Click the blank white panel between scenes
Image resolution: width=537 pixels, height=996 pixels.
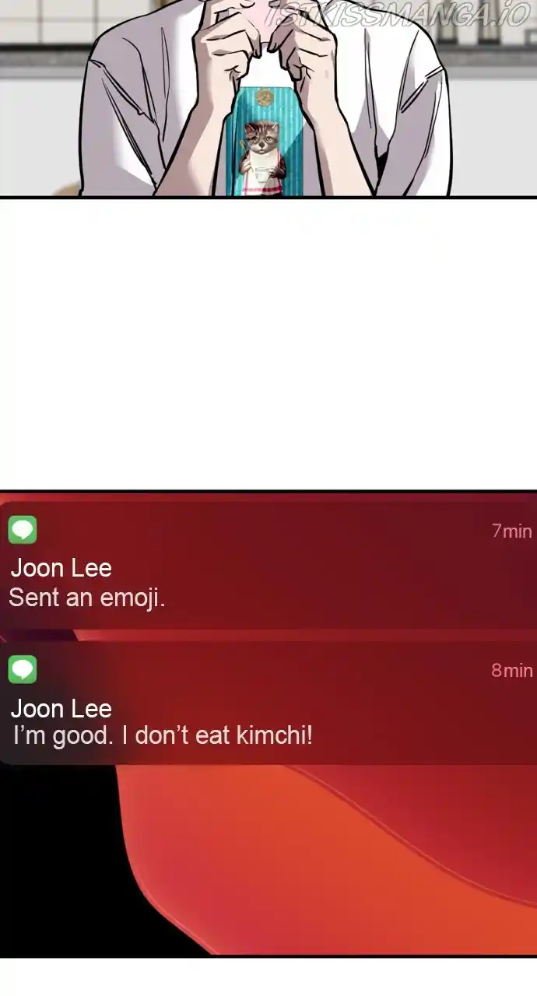(x=268, y=344)
